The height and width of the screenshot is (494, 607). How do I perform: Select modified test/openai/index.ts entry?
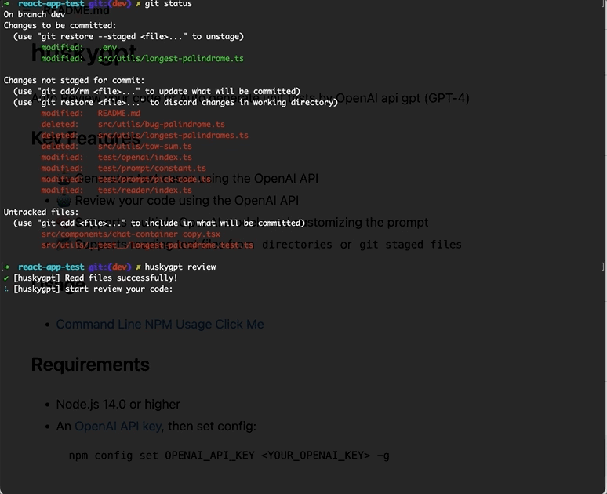(117, 157)
